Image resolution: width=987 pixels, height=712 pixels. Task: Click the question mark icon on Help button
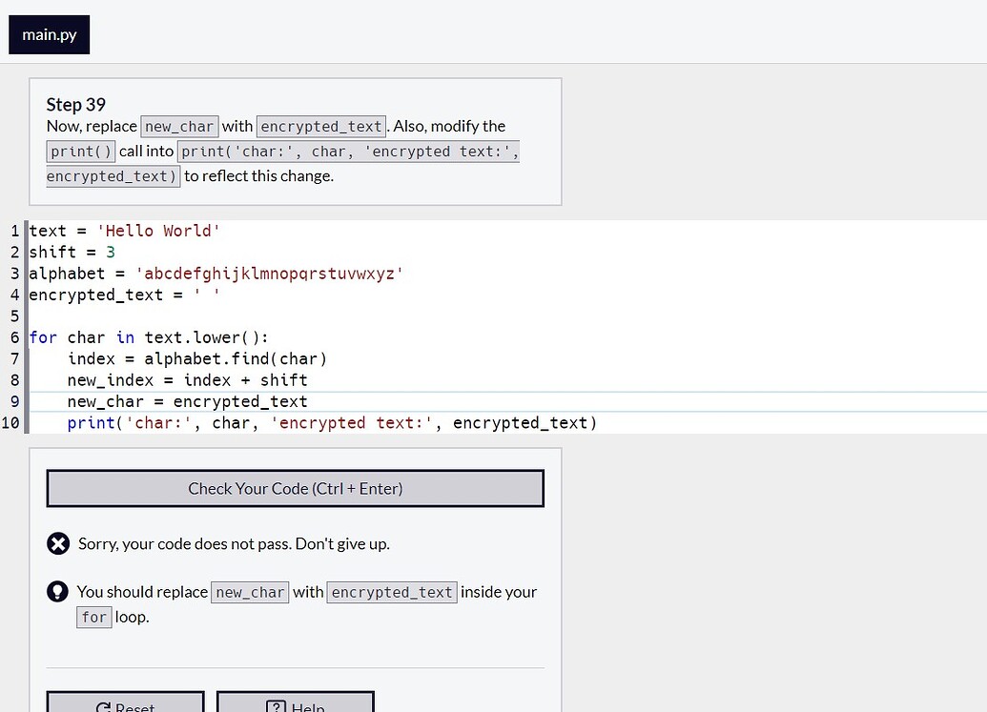click(x=277, y=706)
